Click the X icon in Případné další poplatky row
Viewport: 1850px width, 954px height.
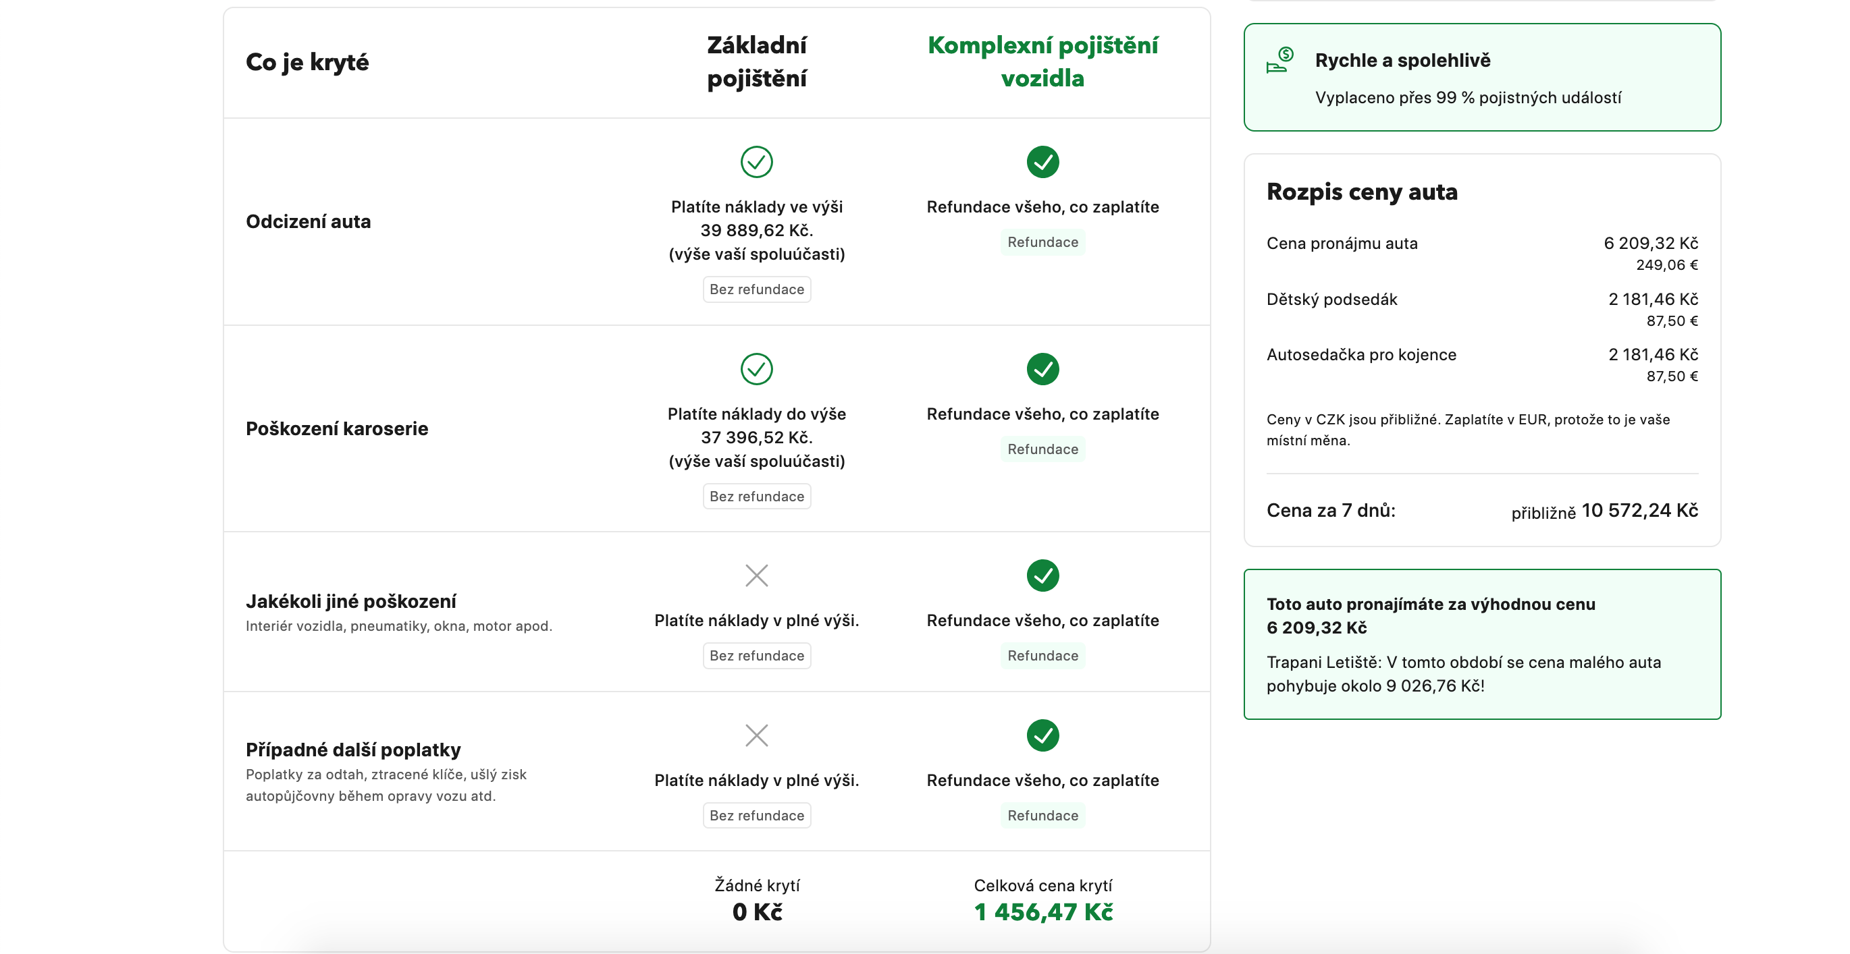[x=756, y=736]
